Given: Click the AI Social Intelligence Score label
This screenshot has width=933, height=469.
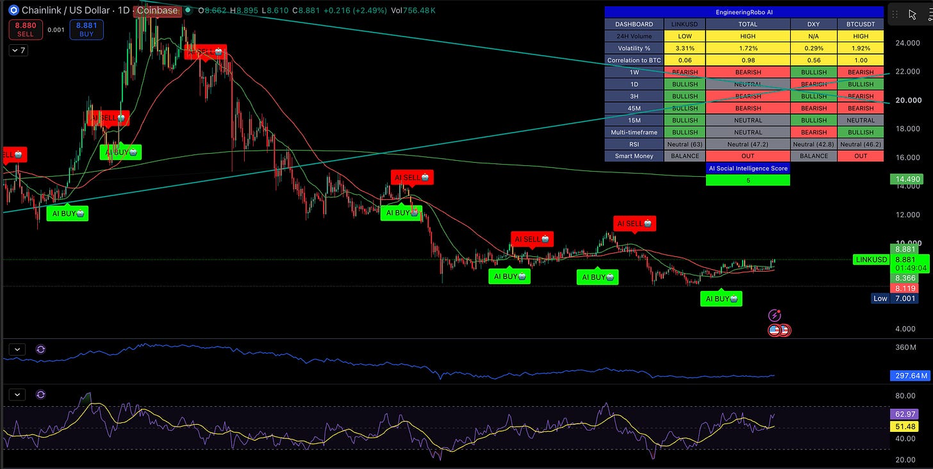Looking at the screenshot, I should click(x=748, y=168).
